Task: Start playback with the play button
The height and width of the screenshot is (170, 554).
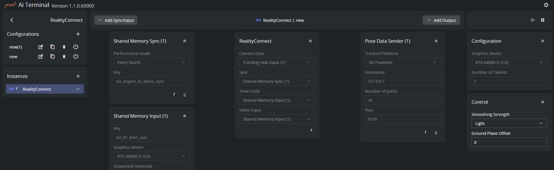Action: pos(533,20)
